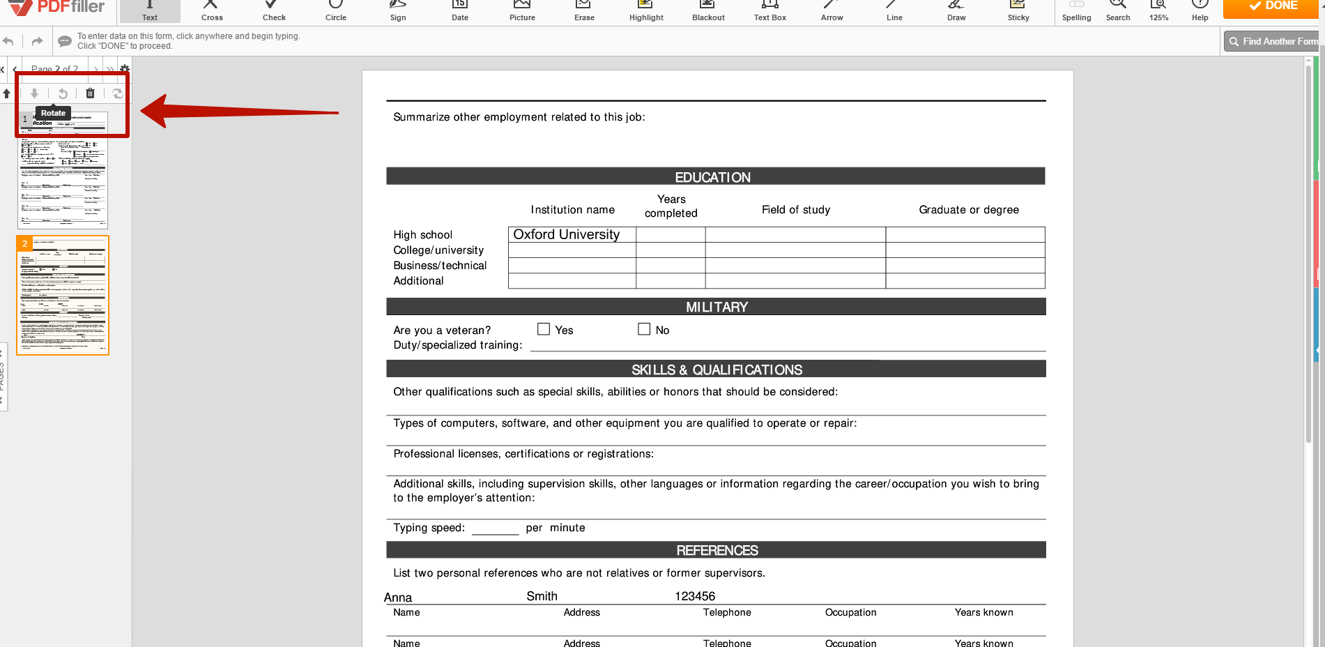Click the EDUCATION section header
Viewport: 1325px width, 647px height.
(x=716, y=176)
